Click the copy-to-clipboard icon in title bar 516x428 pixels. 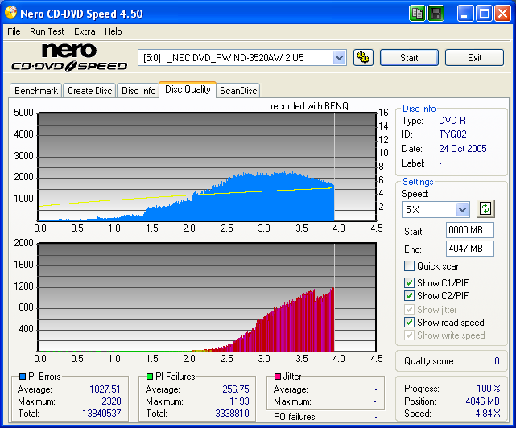(x=417, y=14)
